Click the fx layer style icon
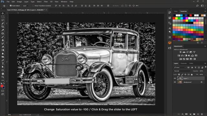 pyautogui.click(x=182, y=114)
